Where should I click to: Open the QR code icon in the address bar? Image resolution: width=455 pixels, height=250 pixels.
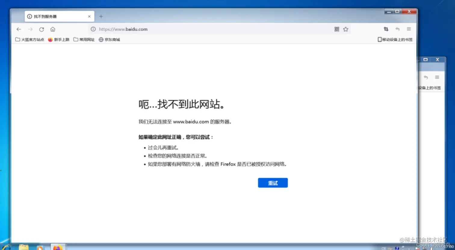pyautogui.click(x=337, y=29)
